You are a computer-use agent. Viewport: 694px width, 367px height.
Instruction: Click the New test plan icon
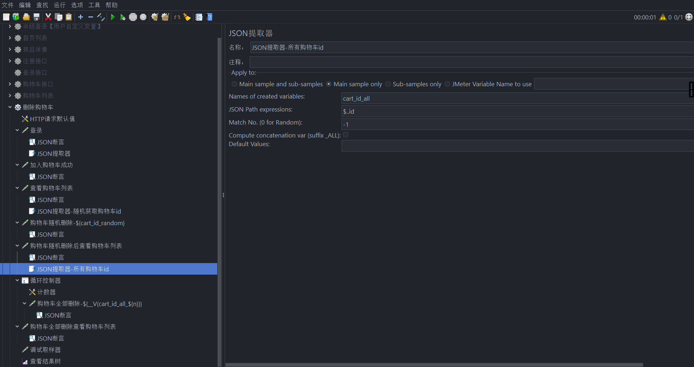[6, 17]
